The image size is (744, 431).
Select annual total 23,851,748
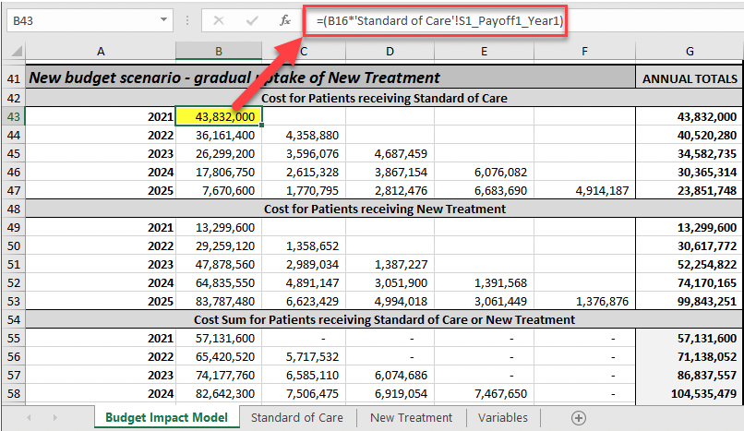pos(690,191)
